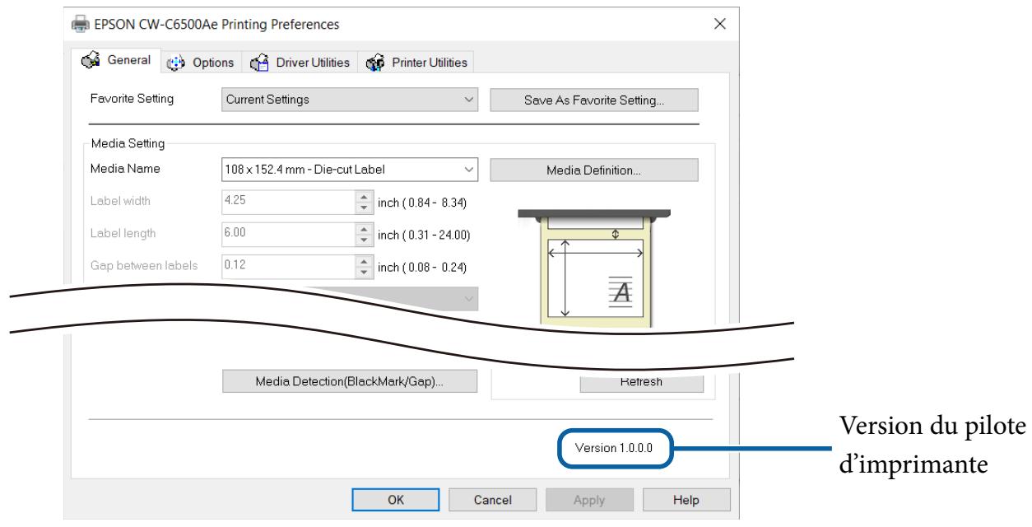This screenshot has height=527, width=1032.
Task: Click the Label length input field
Action: point(286,234)
